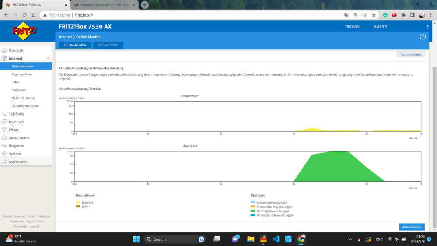Open the weather widget on taskbar
This screenshot has height=246, width=437.
pos(21,239)
